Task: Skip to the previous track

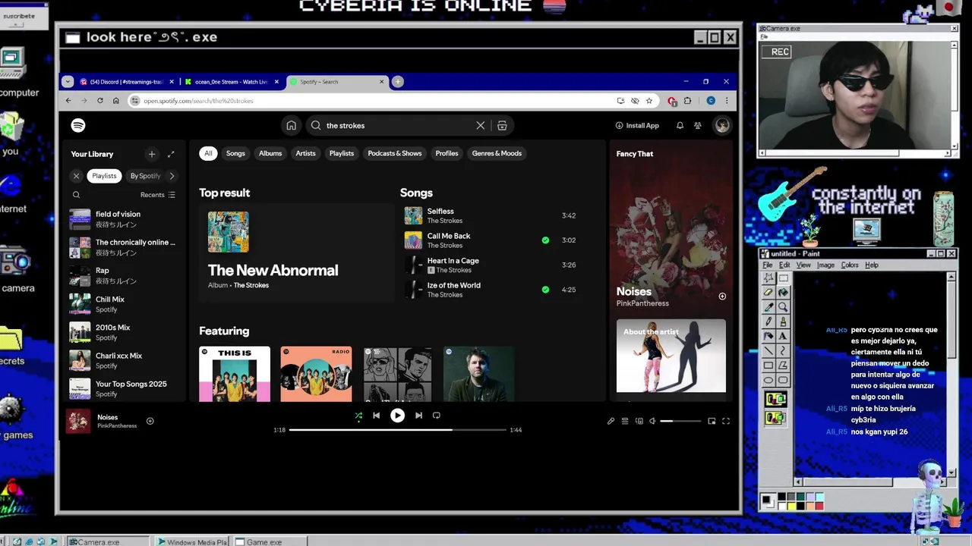Action: [376, 416]
